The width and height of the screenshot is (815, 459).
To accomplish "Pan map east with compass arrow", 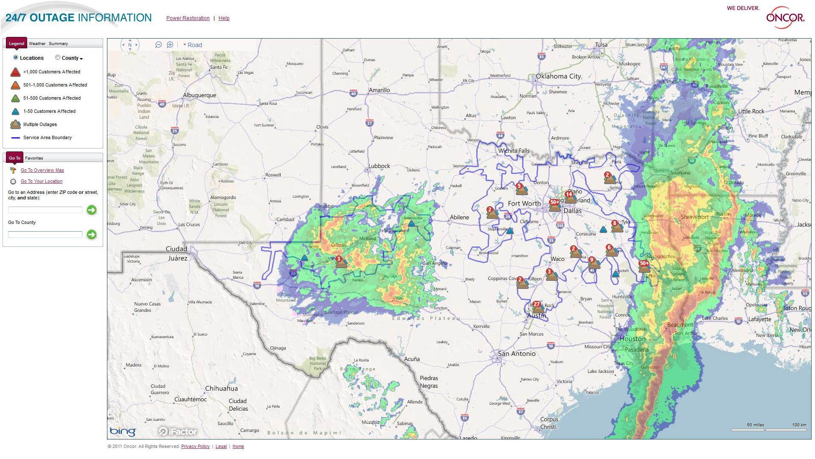I will click(137, 45).
